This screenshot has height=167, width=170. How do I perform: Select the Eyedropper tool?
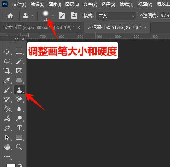(x=7, y=80)
